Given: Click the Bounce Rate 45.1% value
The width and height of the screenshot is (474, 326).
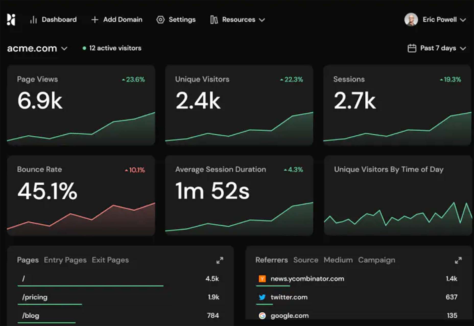Looking at the screenshot, I should [47, 191].
